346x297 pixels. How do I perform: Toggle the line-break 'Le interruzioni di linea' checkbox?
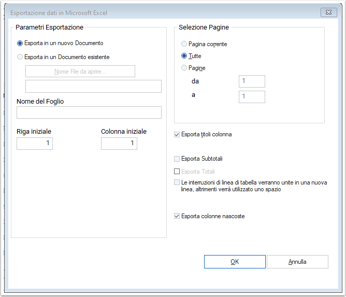pyautogui.click(x=177, y=182)
